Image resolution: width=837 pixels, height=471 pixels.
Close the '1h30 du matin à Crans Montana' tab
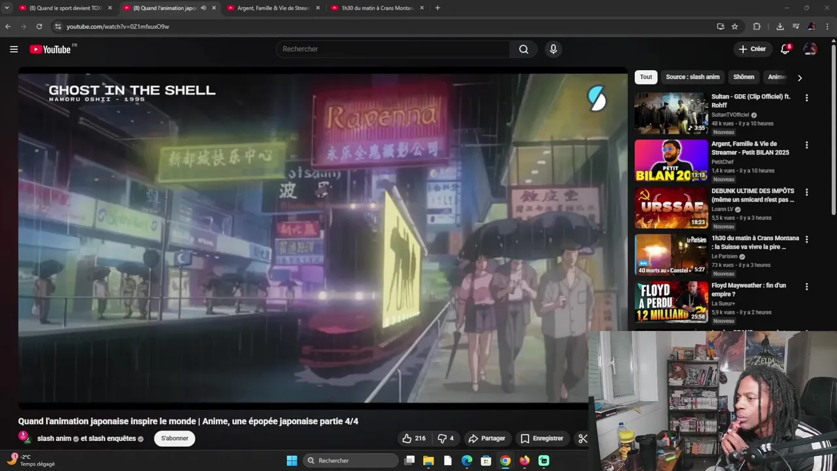coord(422,8)
